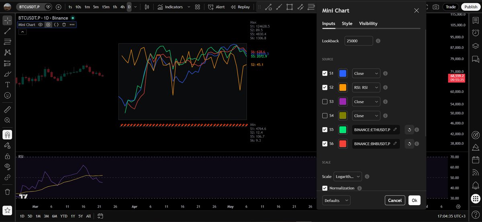The width and height of the screenshot is (482, 222).
Task: Select the brush drawing tool
Action: point(7,74)
